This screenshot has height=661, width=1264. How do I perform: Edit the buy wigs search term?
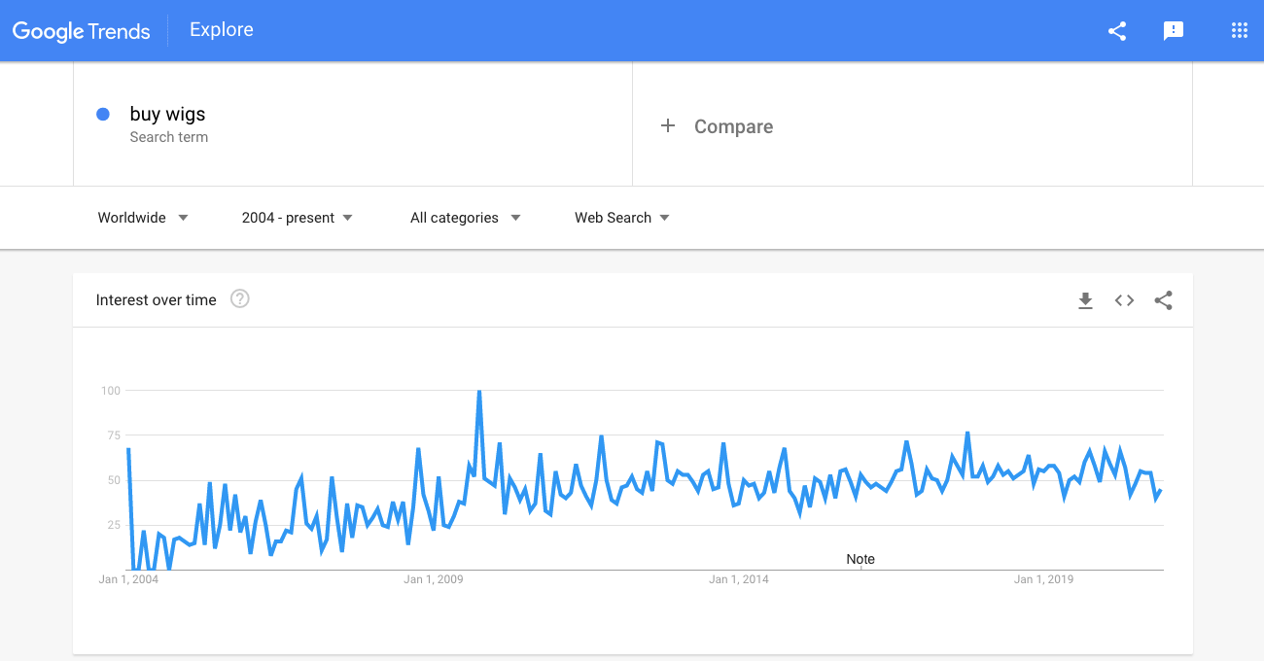coord(167,114)
